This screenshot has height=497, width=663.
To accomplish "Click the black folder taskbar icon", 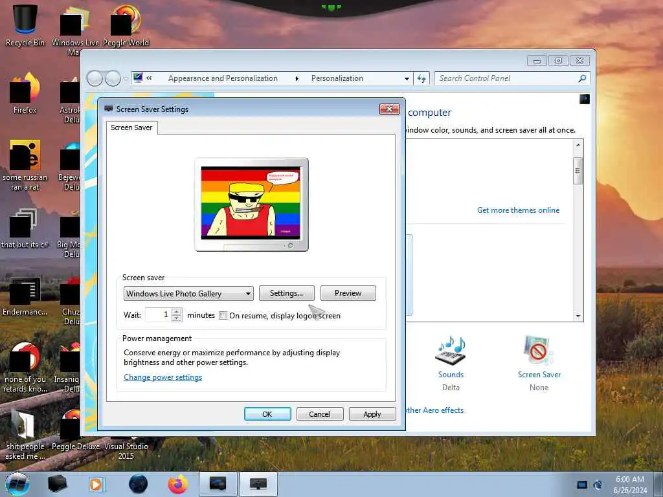I will [58, 484].
